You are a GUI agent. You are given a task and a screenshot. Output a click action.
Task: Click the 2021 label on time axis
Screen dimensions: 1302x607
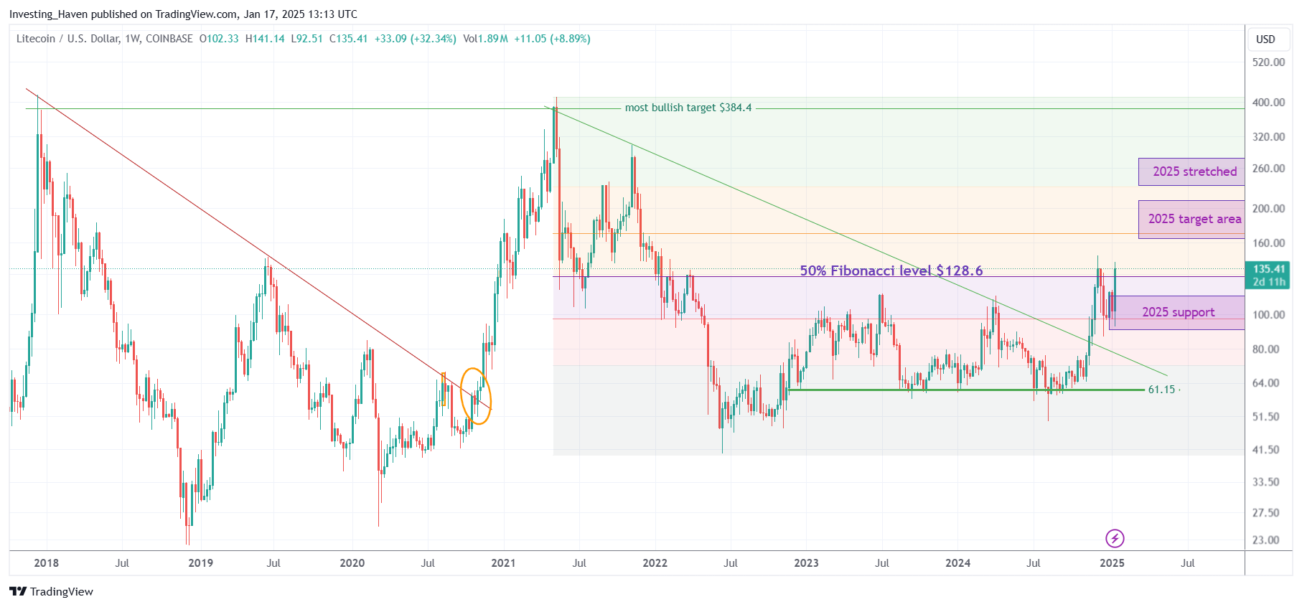pyautogui.click(x=503, y=563)
